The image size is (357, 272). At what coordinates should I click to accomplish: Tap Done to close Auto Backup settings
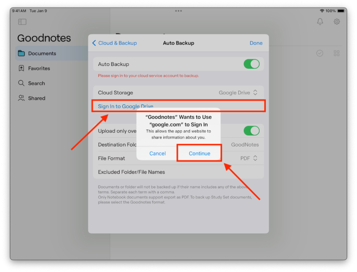coord(256,43)
